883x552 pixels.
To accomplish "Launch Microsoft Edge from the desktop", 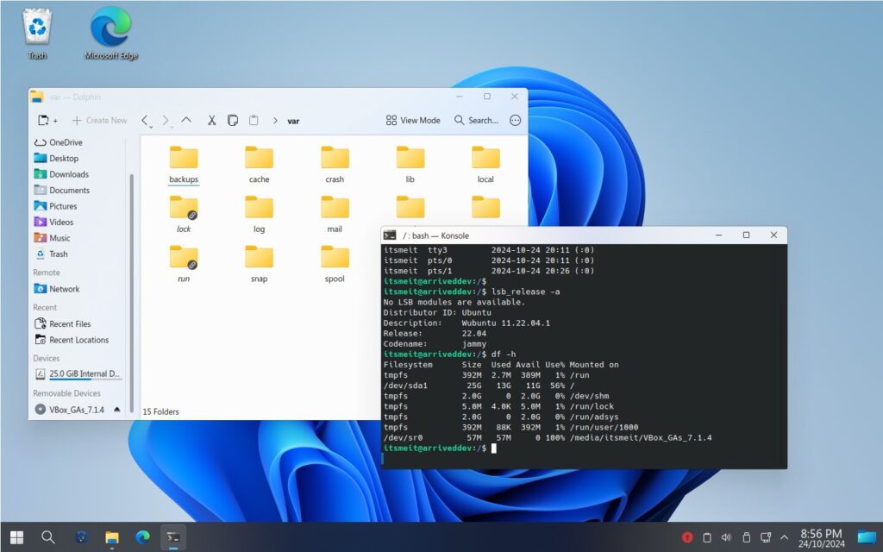I will (x=110, y=26).
